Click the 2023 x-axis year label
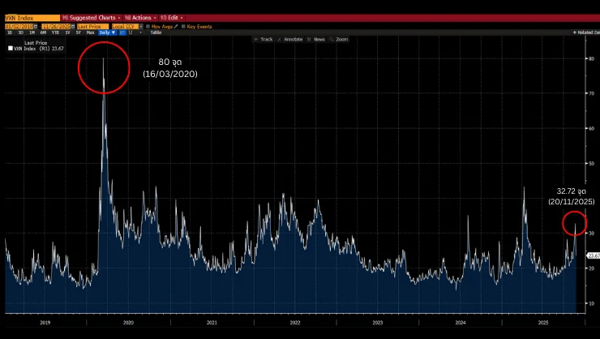 pos(377,323)
